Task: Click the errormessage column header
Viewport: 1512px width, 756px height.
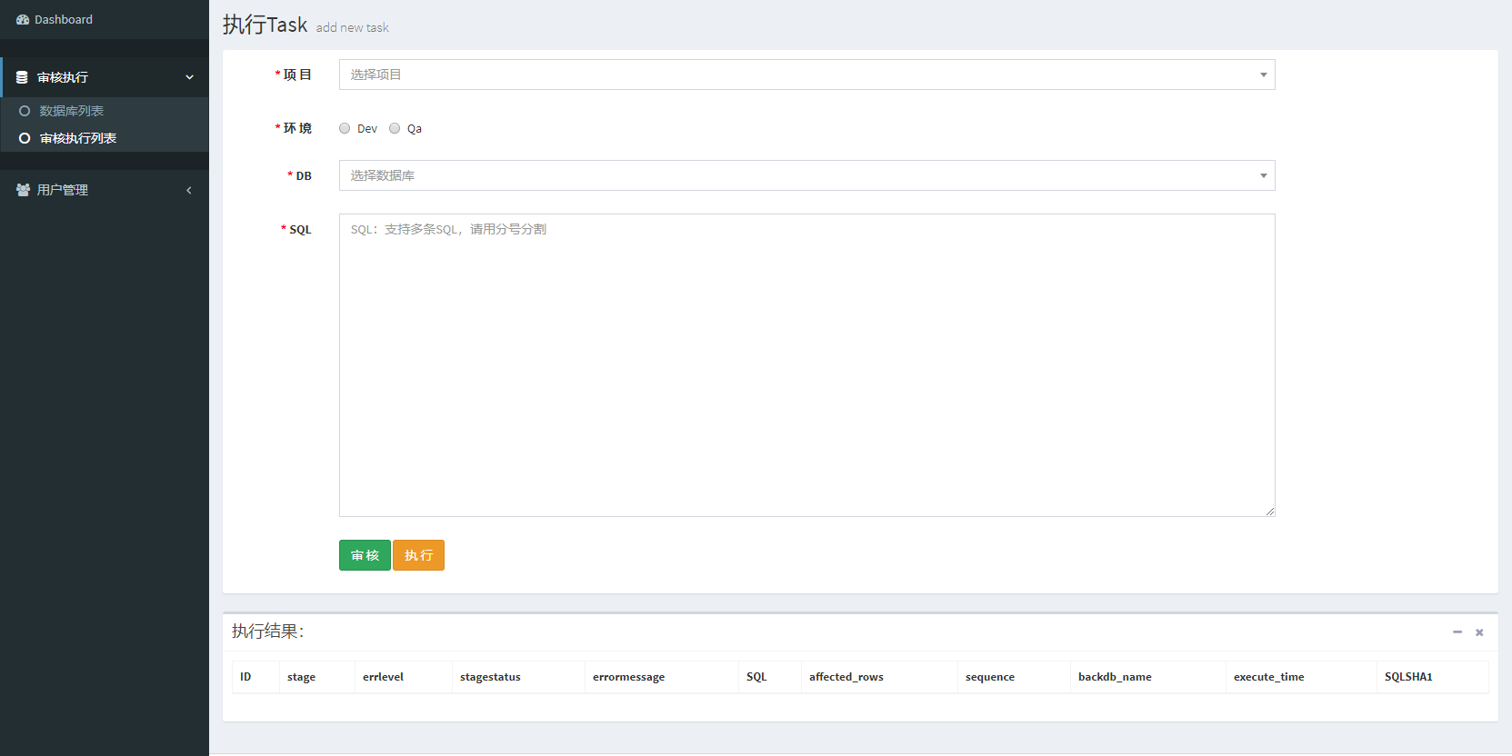Action: tap(628, 677)
